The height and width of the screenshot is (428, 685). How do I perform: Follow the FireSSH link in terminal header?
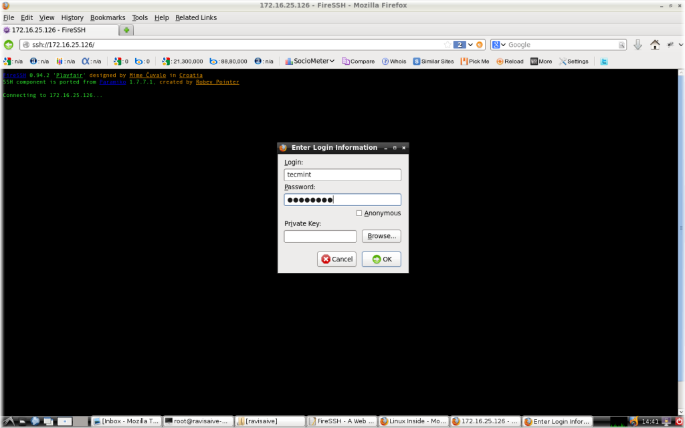coord(15,75)
